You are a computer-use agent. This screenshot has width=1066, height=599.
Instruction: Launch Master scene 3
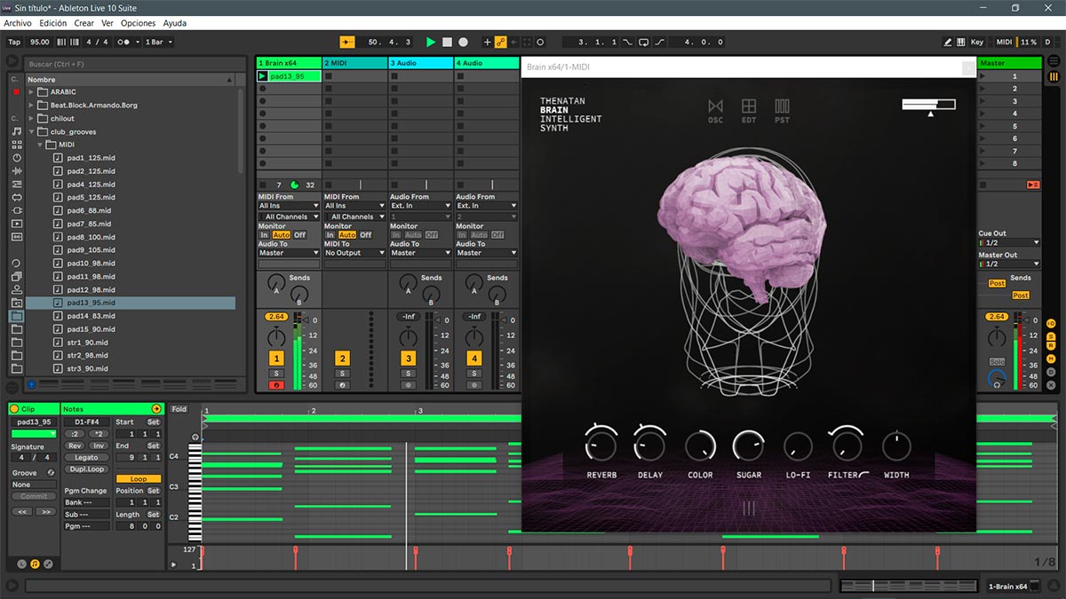[x=982, y=101]
